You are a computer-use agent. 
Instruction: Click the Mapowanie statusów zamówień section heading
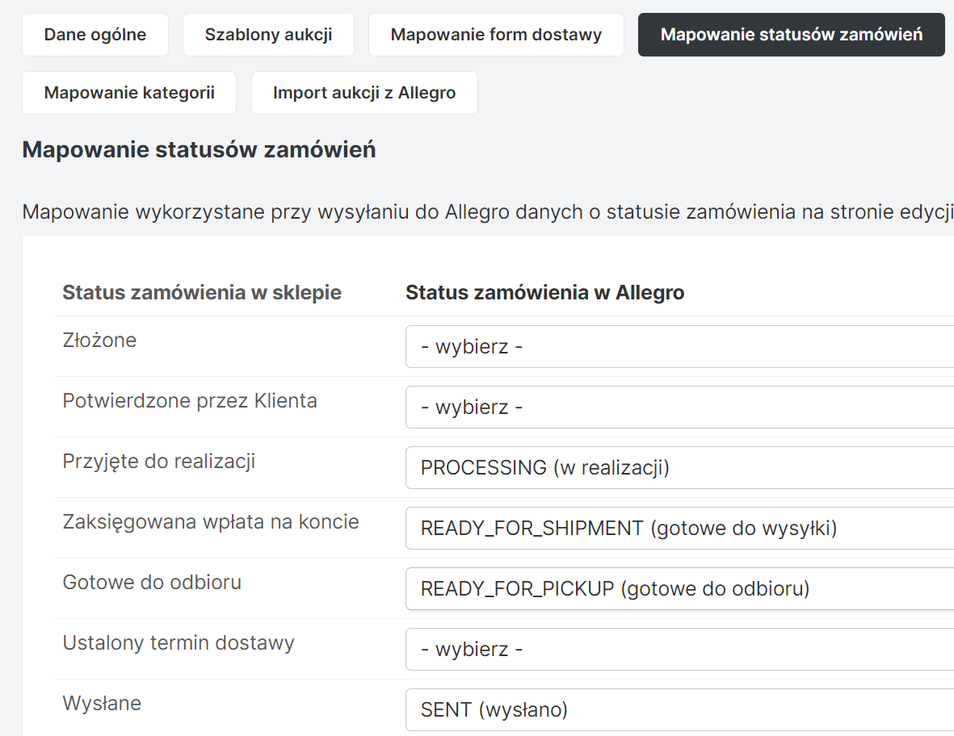[199, 150]
